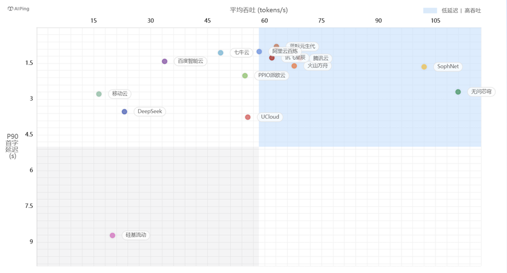Image resolution: width=507 pixels, height=273 pixels.
Task: Click the AI Ping logo
Action: (18, 9)
